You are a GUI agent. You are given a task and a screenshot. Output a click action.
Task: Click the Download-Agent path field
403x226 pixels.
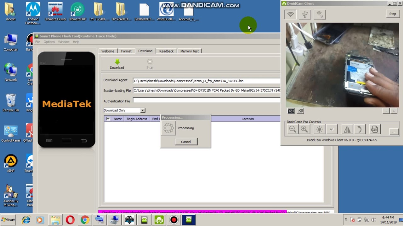point(206,81)
